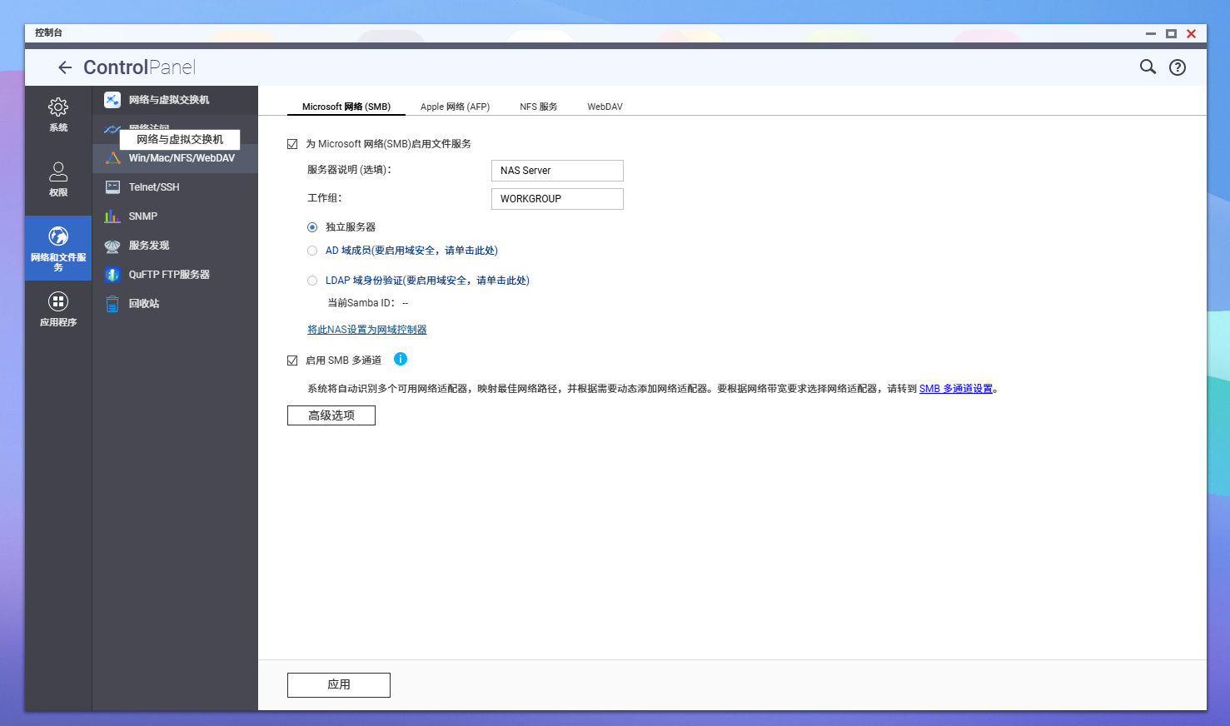The height and width of the screenshot is (726, 1230).
Task: Click the 高级选项 button
Action: [331, 415]
